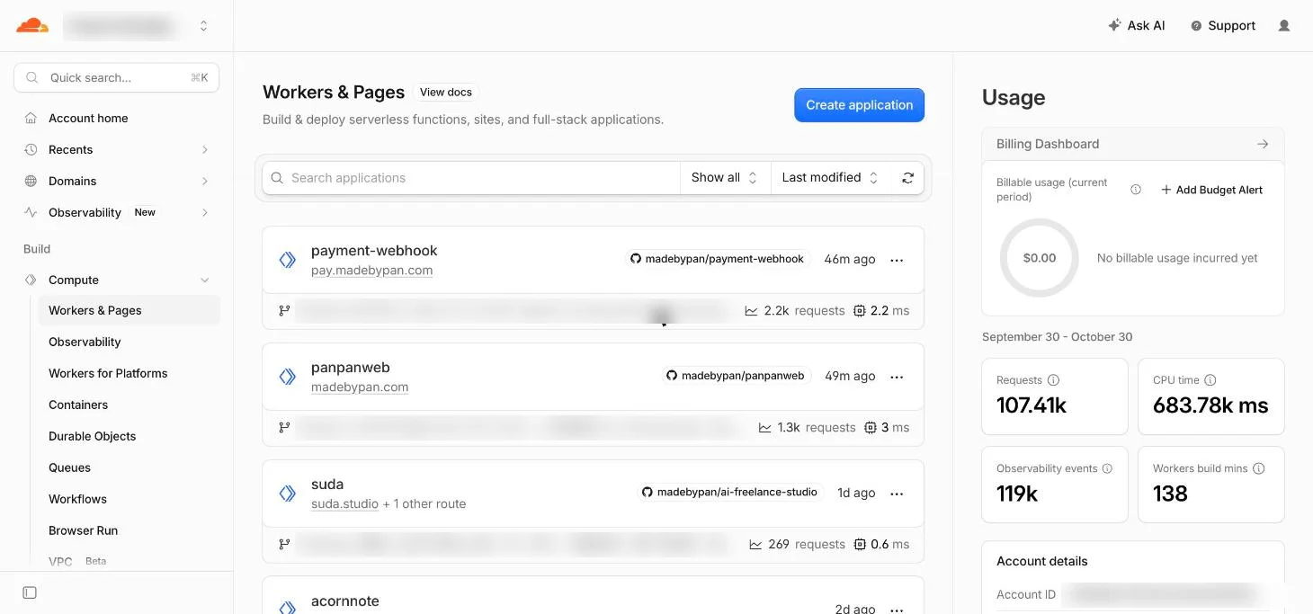Screen dimensions: 1313x614
Task: Open Queues in sidebar
Action: (x=69, y=467)
